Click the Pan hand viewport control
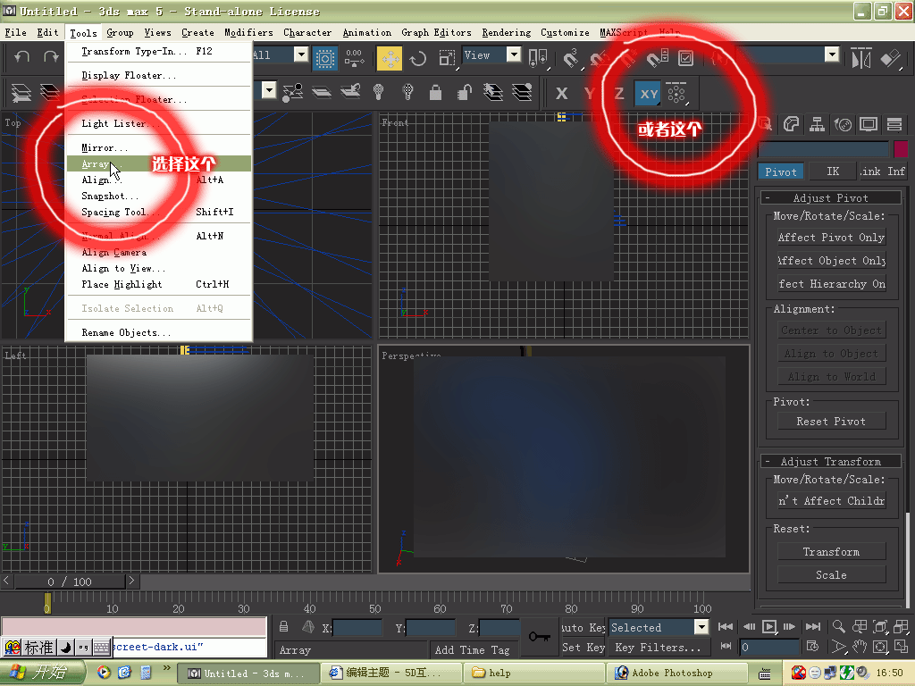This screenshot has height=686, width=915. (x=859, y=647)
